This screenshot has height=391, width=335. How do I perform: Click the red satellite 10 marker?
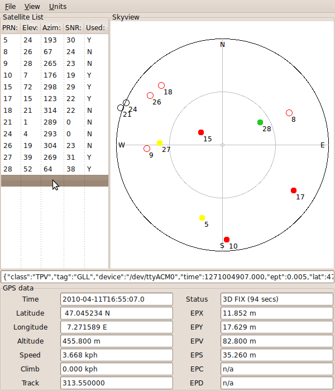pyautogui.click(x=227, y=240)
